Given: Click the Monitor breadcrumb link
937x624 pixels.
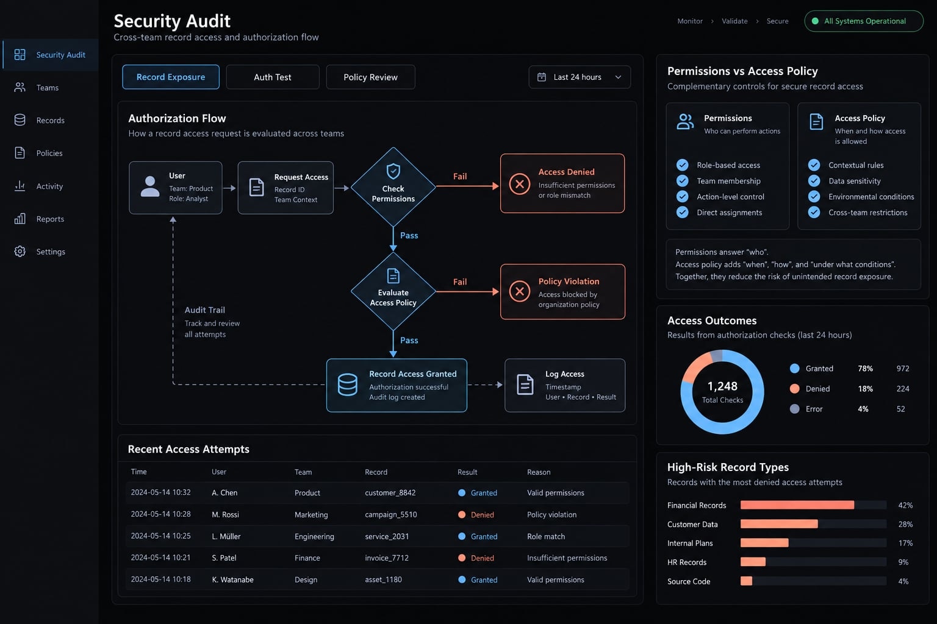Looking at the screenshot, I should [690, 21].
